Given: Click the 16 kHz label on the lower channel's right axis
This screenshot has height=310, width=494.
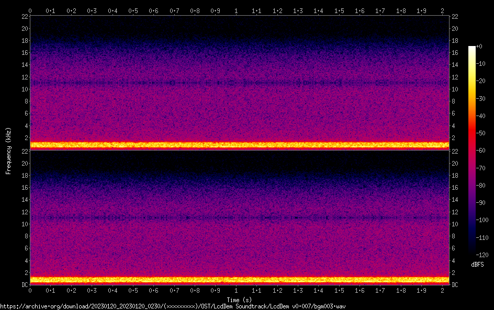Looking at the screenshot, I should pyautogui.click(x=455, y=188).
